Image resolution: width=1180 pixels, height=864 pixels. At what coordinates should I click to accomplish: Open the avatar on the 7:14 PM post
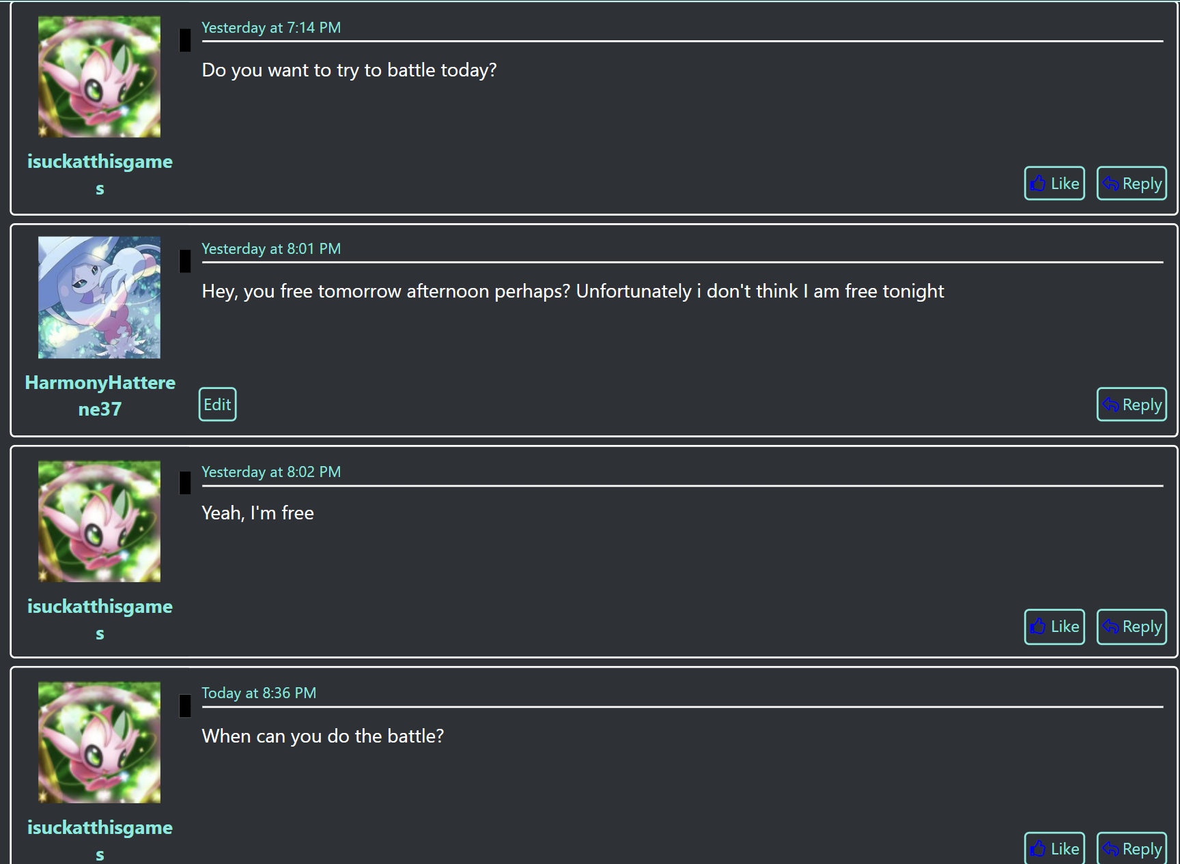tap(100, 77)
